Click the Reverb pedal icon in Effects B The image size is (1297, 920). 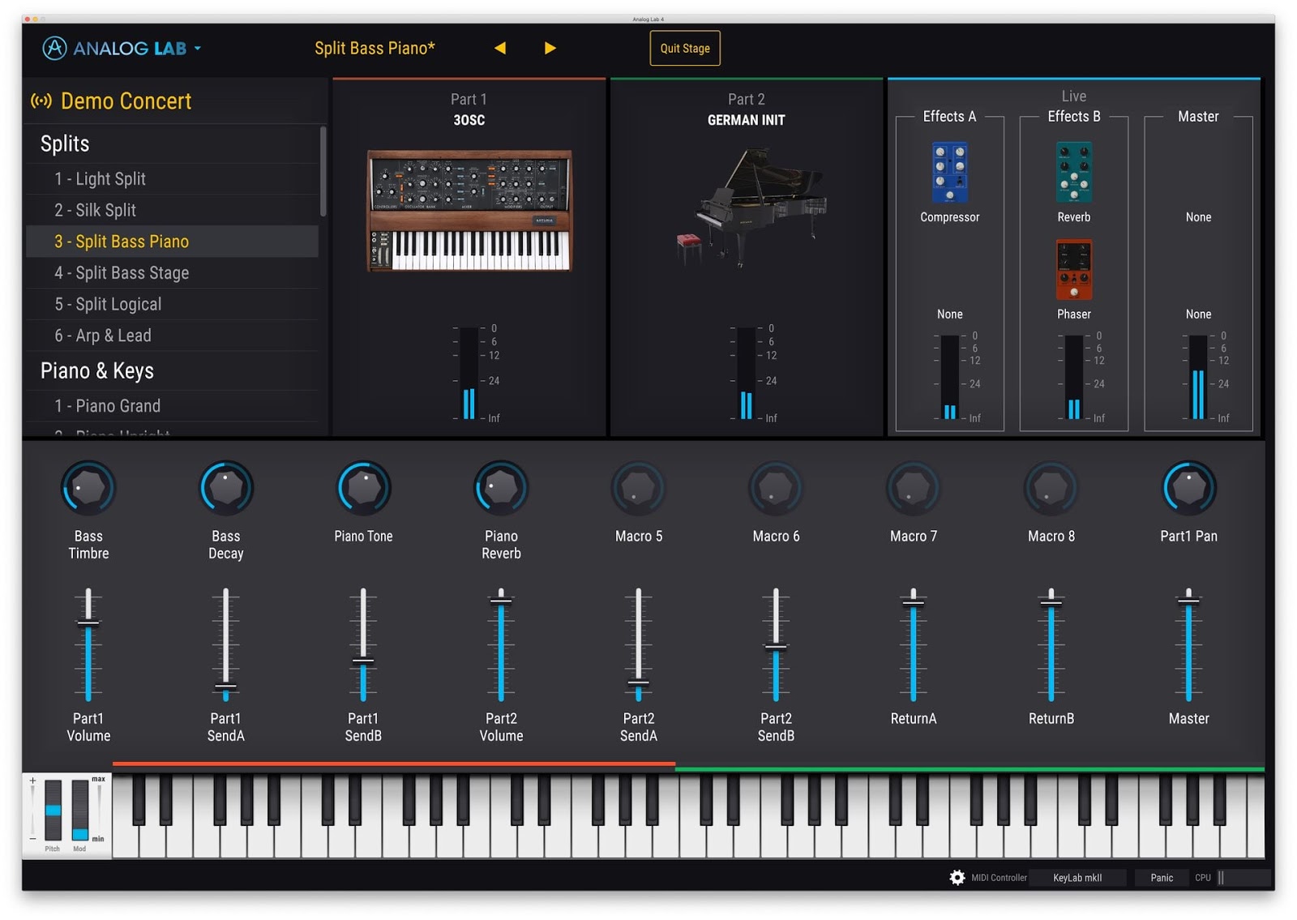tap(1074, 172)
